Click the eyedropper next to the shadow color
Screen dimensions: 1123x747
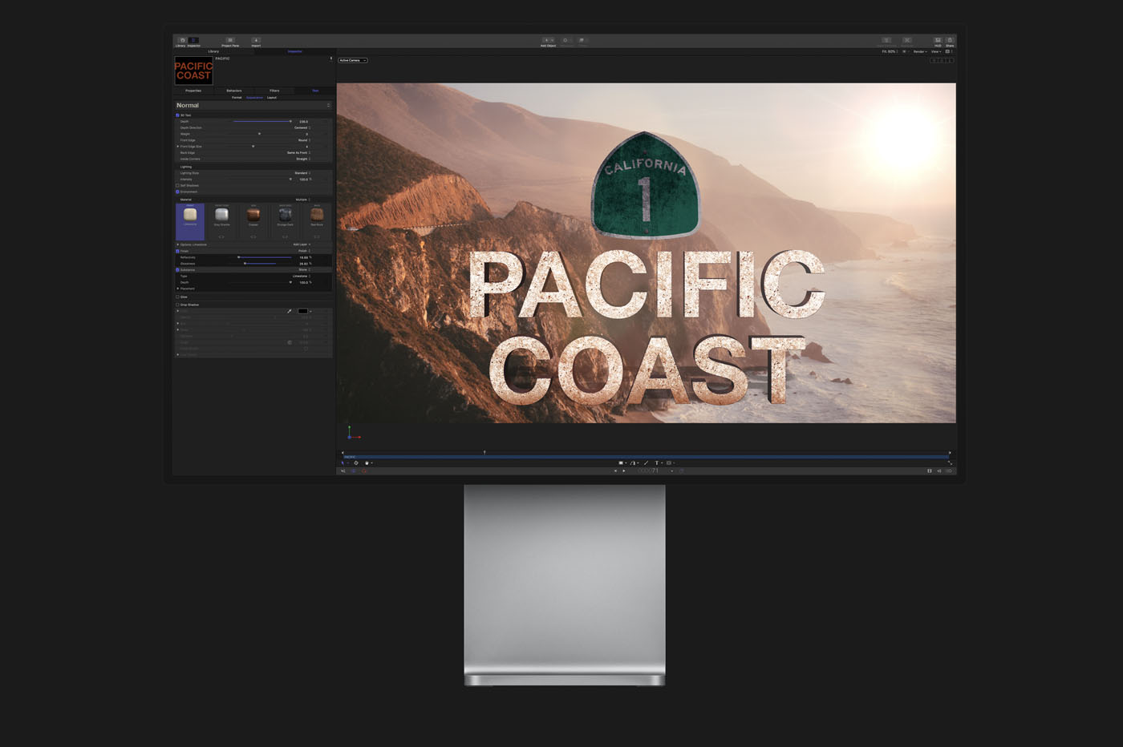[x=290, y=311]
